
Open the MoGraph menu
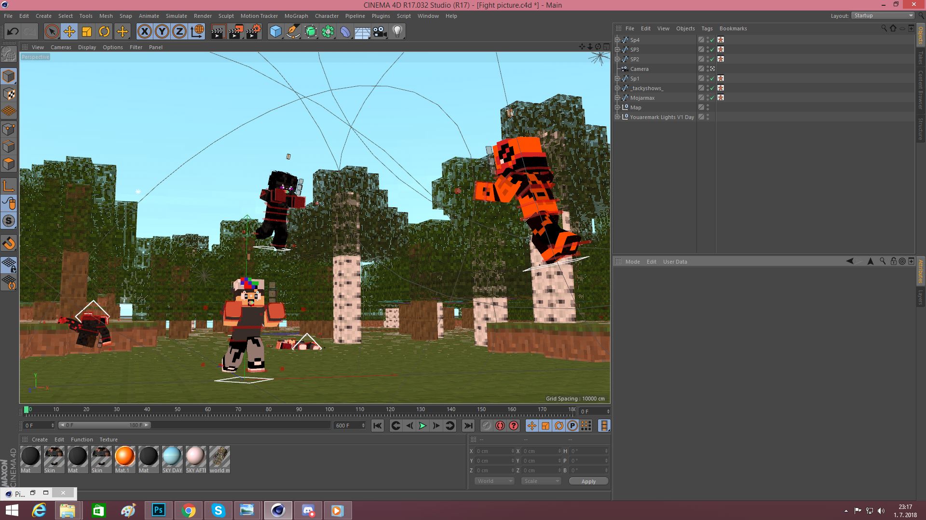[x=296, y=16]
